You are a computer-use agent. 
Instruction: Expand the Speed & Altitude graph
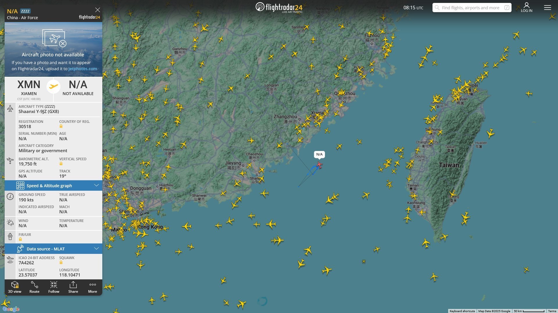pyautogui.click(x=53, y=185)
